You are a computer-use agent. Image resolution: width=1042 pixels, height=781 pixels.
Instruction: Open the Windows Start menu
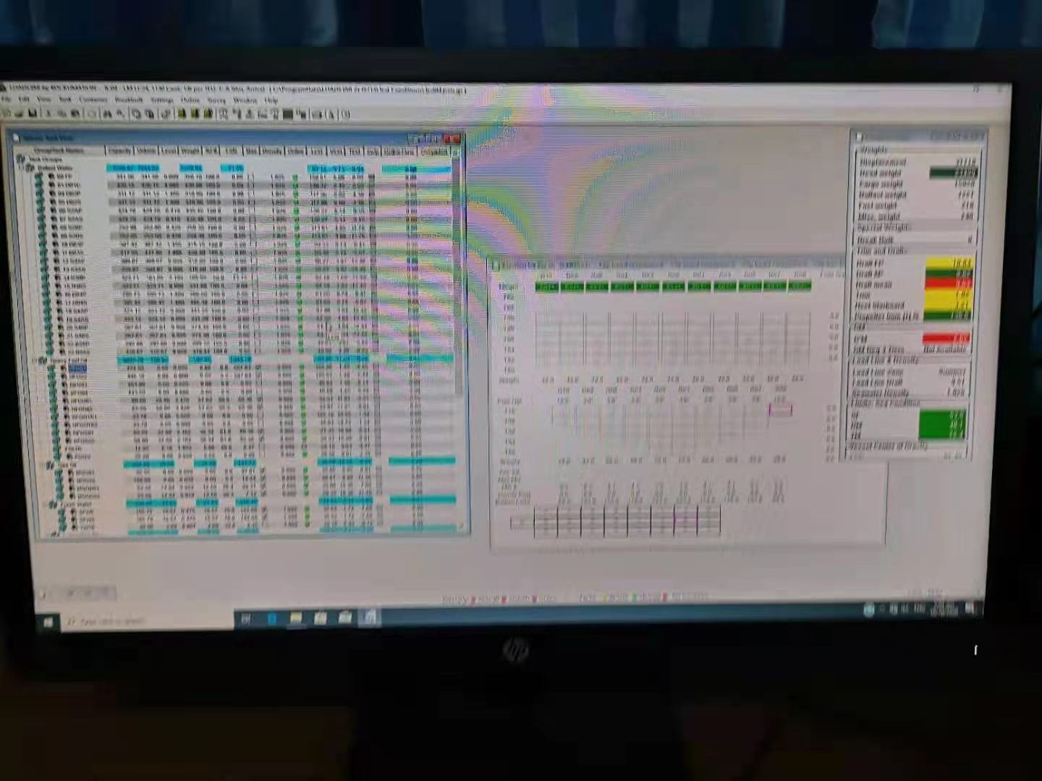coord(48,622)
